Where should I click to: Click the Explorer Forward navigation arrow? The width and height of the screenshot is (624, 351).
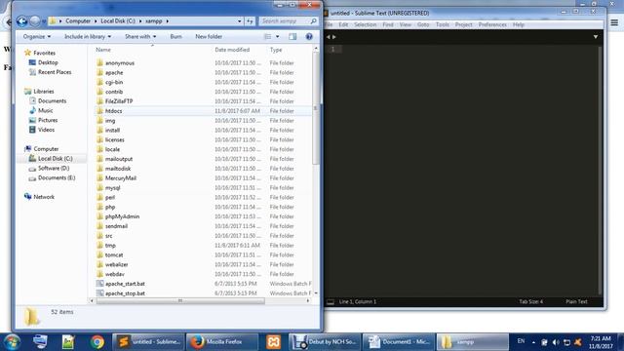pyautogui.click(x=35, y=21)
